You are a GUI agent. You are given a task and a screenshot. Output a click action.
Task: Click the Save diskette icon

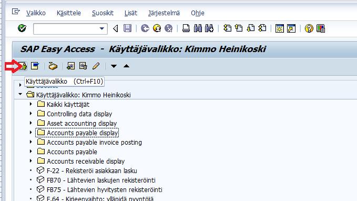coord(127,28)
